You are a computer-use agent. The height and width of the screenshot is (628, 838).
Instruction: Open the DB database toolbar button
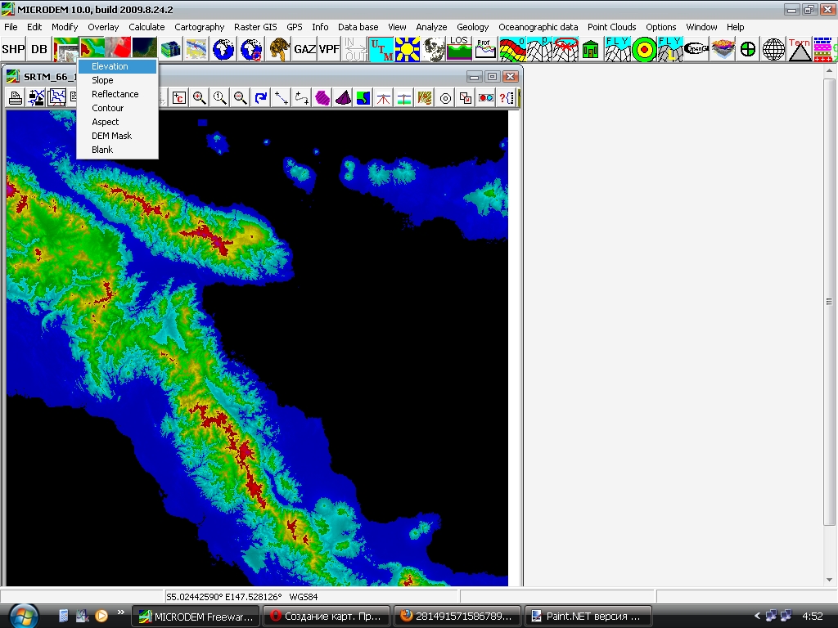click(39, 49)
